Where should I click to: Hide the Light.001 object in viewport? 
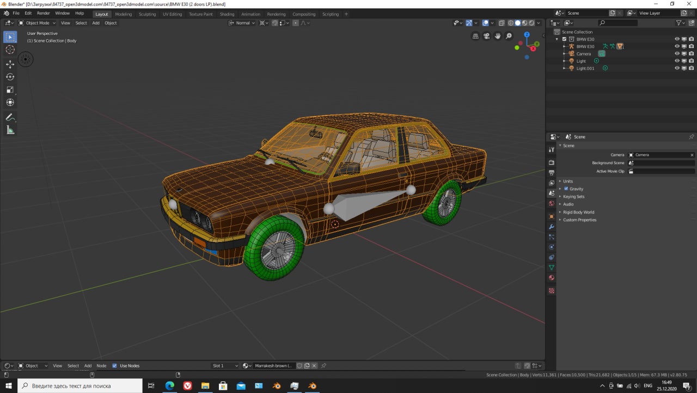click(677, 68)
